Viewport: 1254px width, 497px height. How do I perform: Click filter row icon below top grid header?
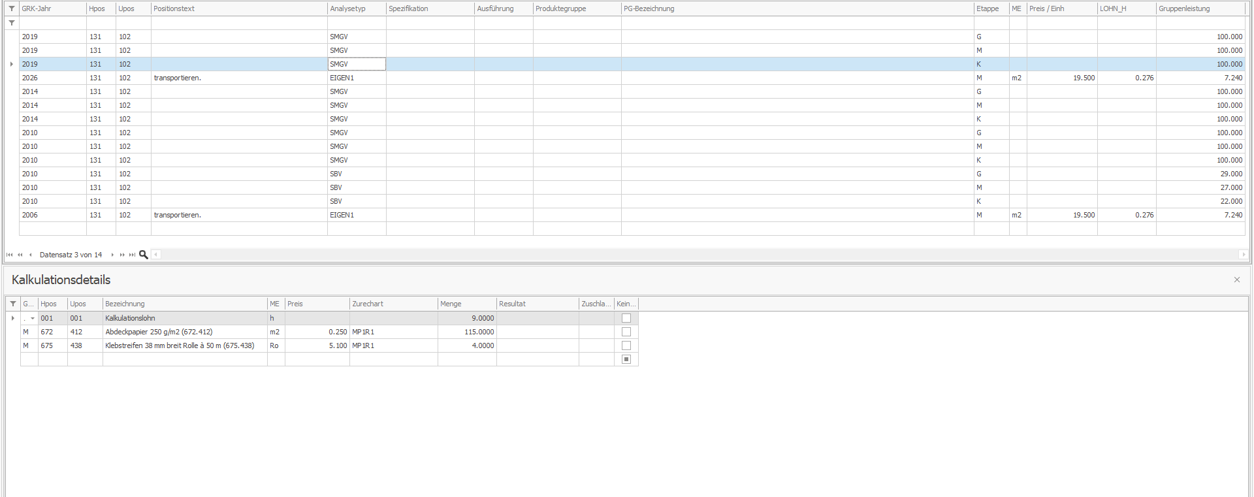(12, 23)
